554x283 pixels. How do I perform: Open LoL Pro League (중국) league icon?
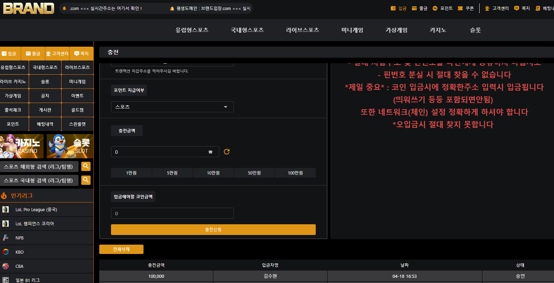click(6, 209)
